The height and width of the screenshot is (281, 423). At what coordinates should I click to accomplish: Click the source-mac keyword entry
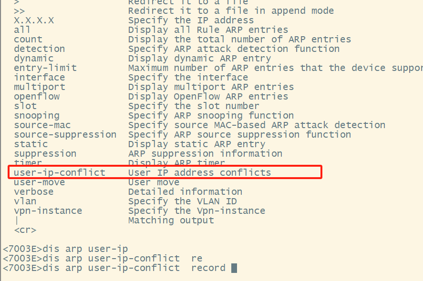(x=42, y=125)
